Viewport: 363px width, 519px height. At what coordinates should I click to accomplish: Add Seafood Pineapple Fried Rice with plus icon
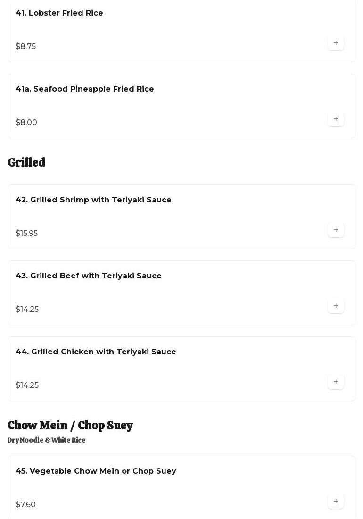(336, 119)
